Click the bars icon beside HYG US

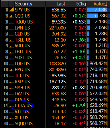click(11, 70)
